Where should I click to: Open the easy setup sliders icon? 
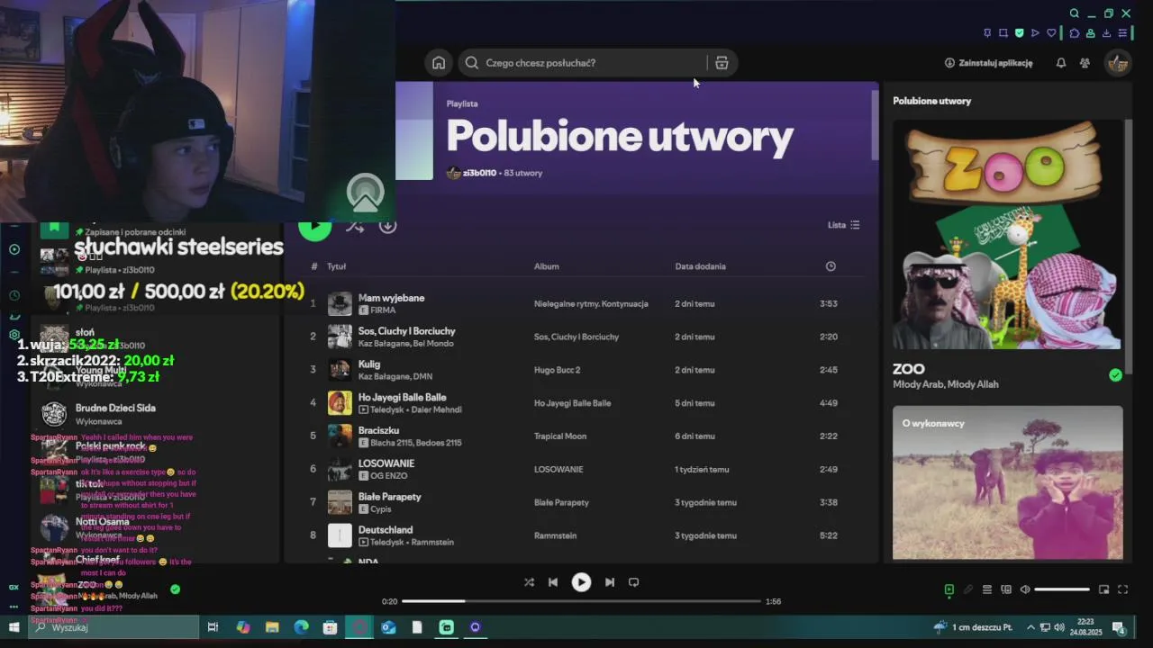1122,33
